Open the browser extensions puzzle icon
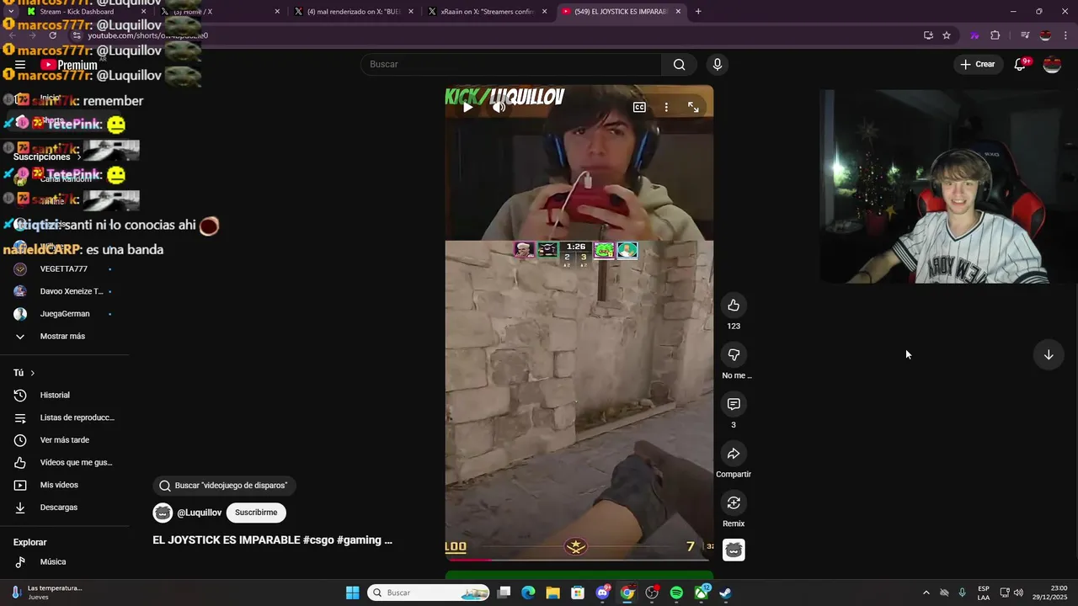This screenshot has height=606, width=1078. coord(995,35)
